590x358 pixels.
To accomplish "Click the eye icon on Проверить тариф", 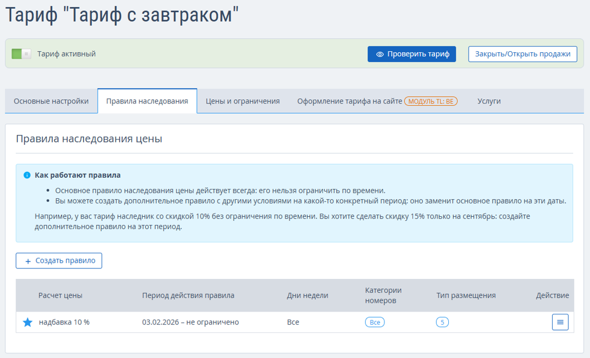I will pyautogui.click(x=380, y=54).
